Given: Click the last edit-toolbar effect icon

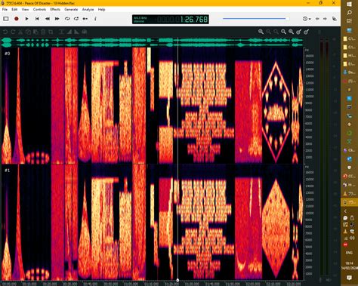Looking at the screenshot, I should pyautogui.click(x=85, y=32).
